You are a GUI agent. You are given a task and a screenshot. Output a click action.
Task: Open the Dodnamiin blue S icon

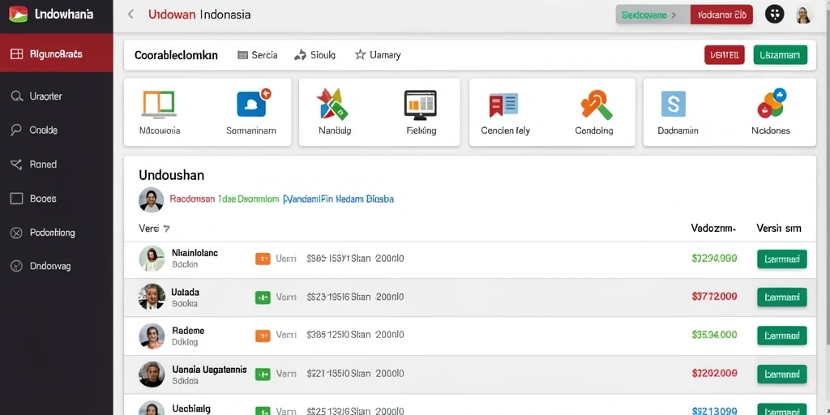[674, 104]
